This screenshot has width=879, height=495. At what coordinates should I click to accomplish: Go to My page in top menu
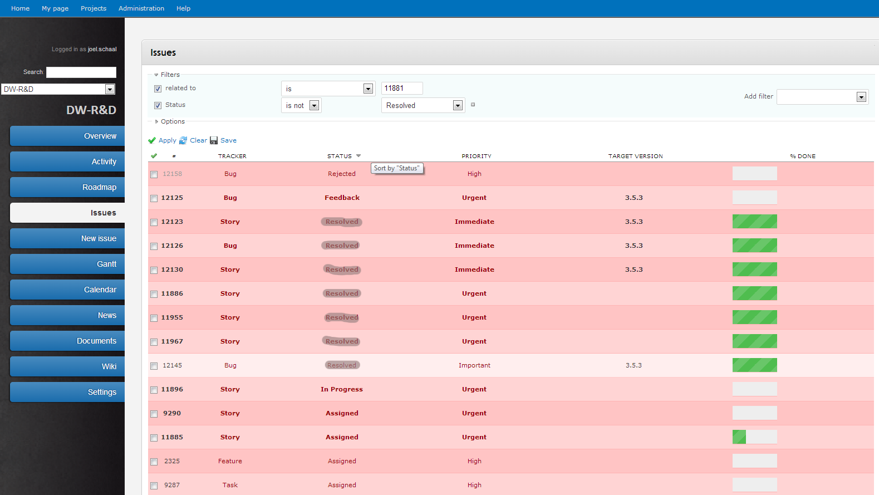(55, 8)
